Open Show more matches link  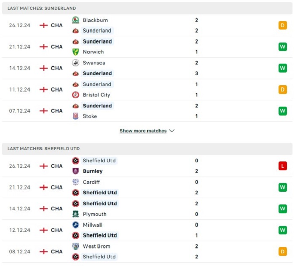(143, 131)
